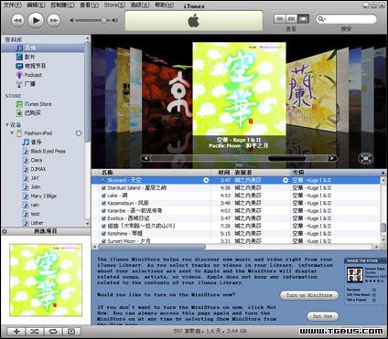
Task: Open the File menu
Action: click(x=13, y=5)
